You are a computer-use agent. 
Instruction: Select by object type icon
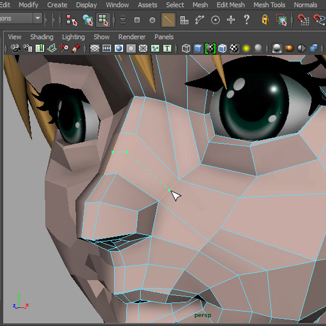pyautogui.click(x=88, y=20)
